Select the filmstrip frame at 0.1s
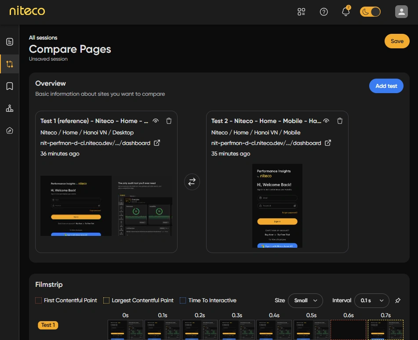This screenshot has height=340, width=418. 162,330
